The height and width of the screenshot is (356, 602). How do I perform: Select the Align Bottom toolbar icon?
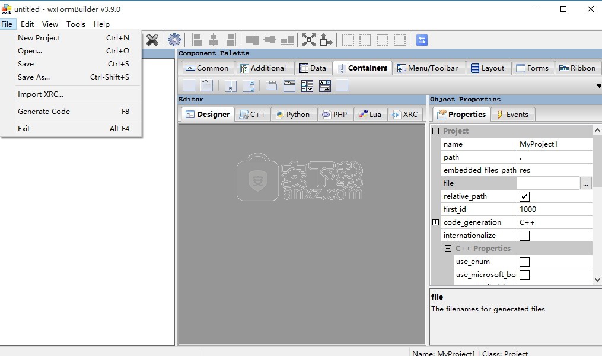287,40
